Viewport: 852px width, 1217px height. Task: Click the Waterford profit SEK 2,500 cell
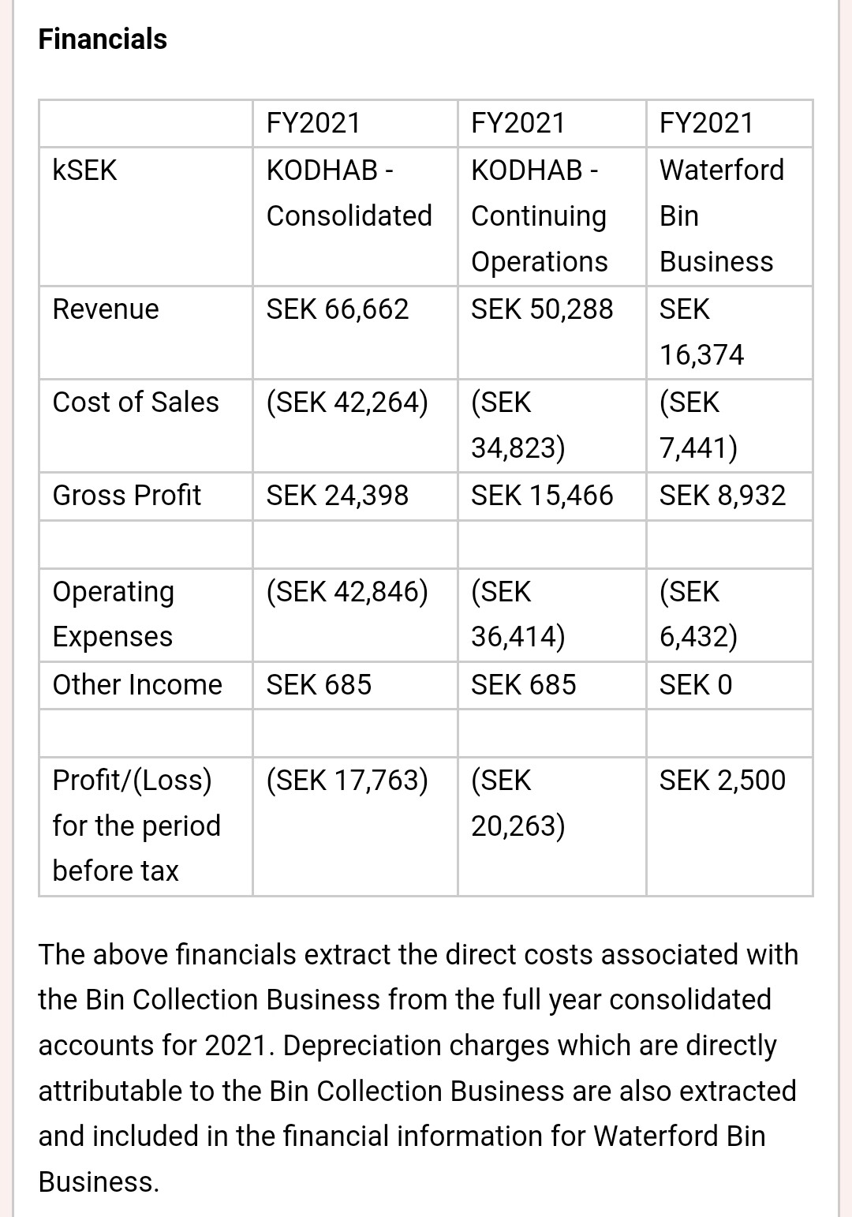[x=723, y=780]
